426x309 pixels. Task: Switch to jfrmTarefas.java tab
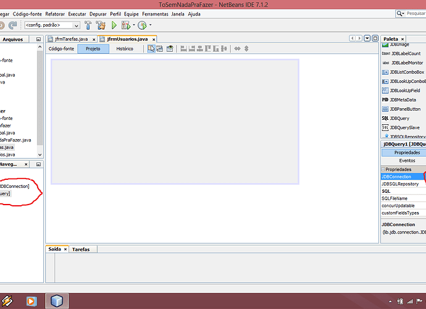(x=71, y=39)
